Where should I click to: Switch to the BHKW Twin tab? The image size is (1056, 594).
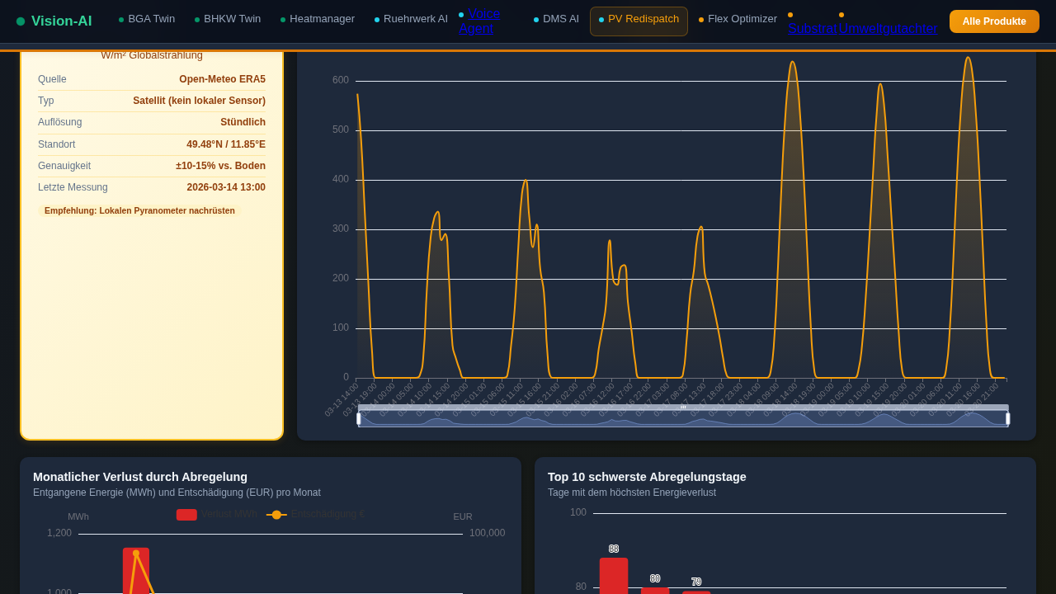pyautogui.click(x=232, y=19)
